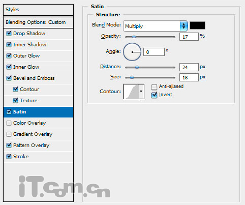Disable the Drop Shadow effect checkbox
Viewport: 245px width, 205px height.
9,33
